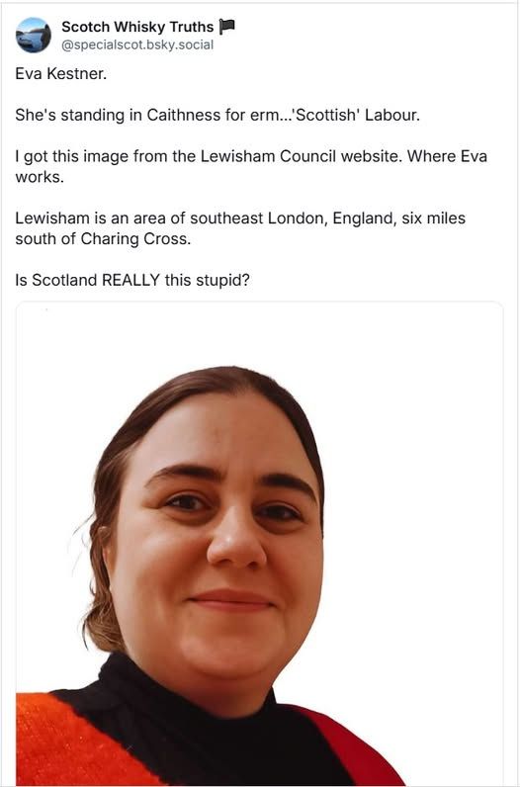Image resolution: width=520 pixels, height=787 pixels.
Task: Open the embedded portrait photo
Action: click(x=259, y=544)
